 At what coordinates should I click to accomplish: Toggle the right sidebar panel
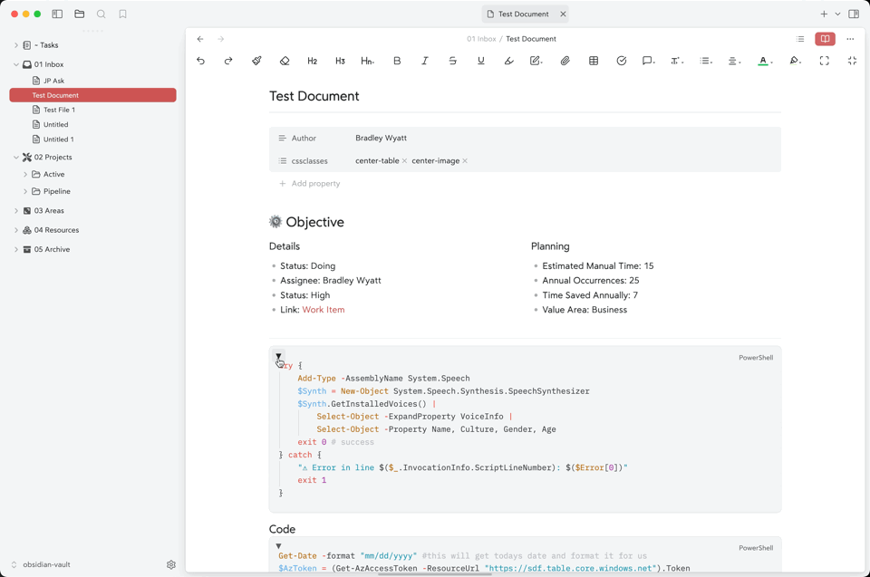pyautogui.click(x=854, y=14)
